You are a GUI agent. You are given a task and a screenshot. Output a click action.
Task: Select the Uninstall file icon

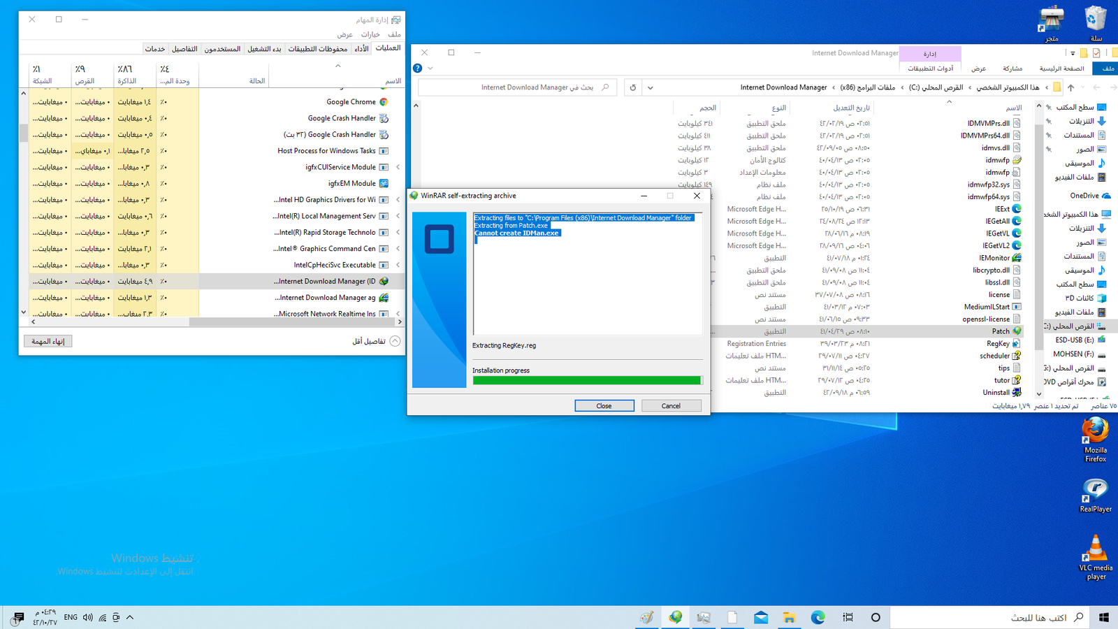point(1017,393)
